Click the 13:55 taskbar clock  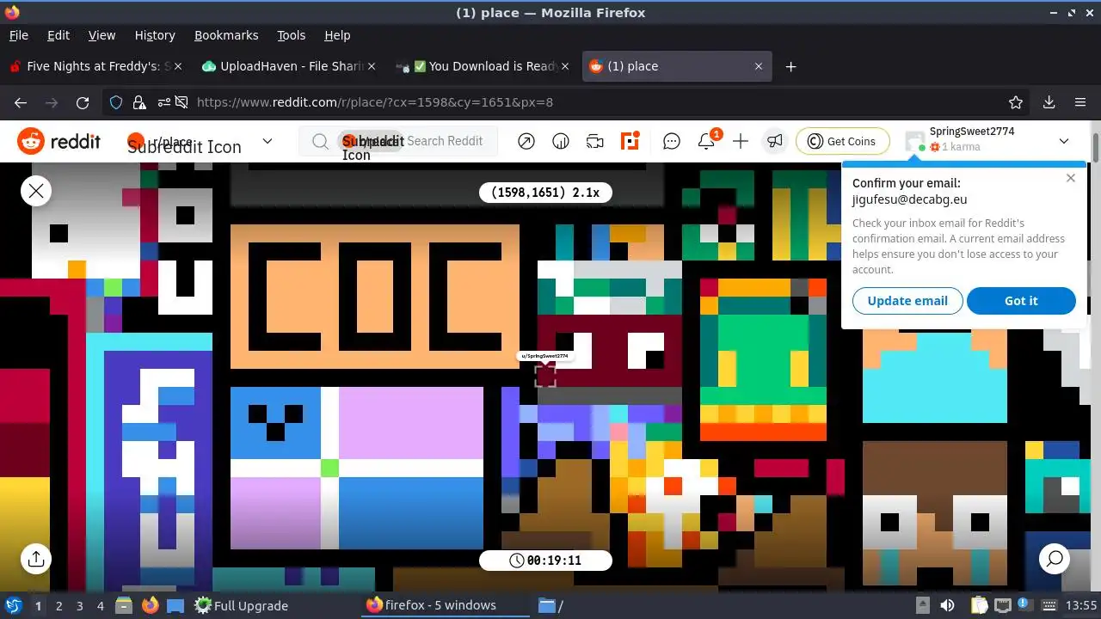pos(1081,605)
